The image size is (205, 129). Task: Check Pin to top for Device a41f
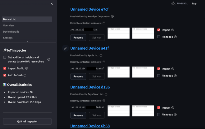click(159, 76)
